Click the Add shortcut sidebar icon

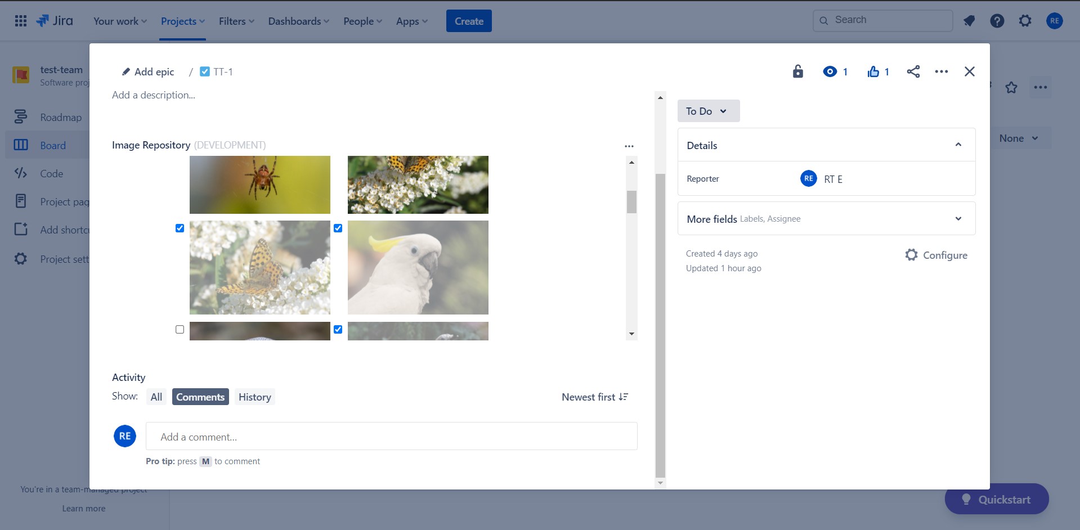tap(21, 230)
